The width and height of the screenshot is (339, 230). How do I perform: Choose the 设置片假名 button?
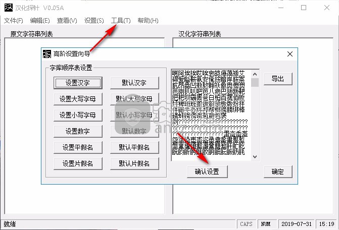coord(78,163)
